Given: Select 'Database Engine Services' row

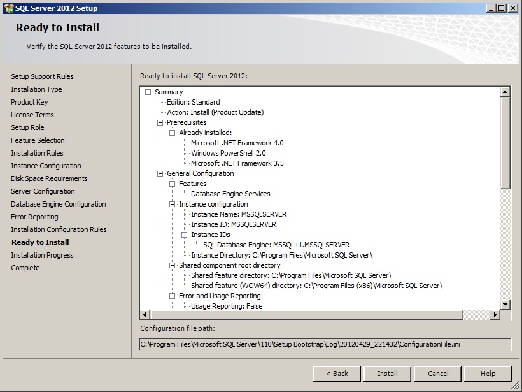Looking at the screenshot, I should (230, 194).
